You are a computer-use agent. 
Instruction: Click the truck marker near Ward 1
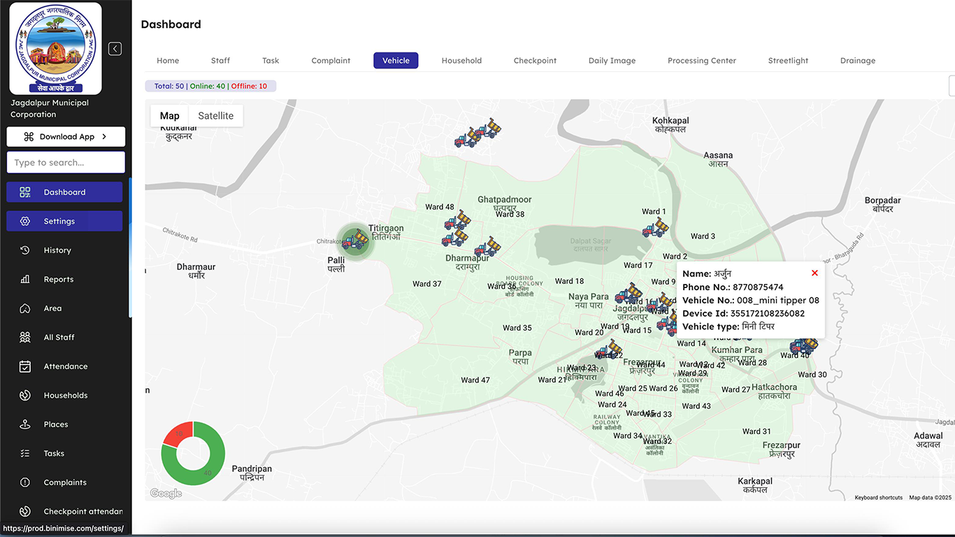[656, 228]
